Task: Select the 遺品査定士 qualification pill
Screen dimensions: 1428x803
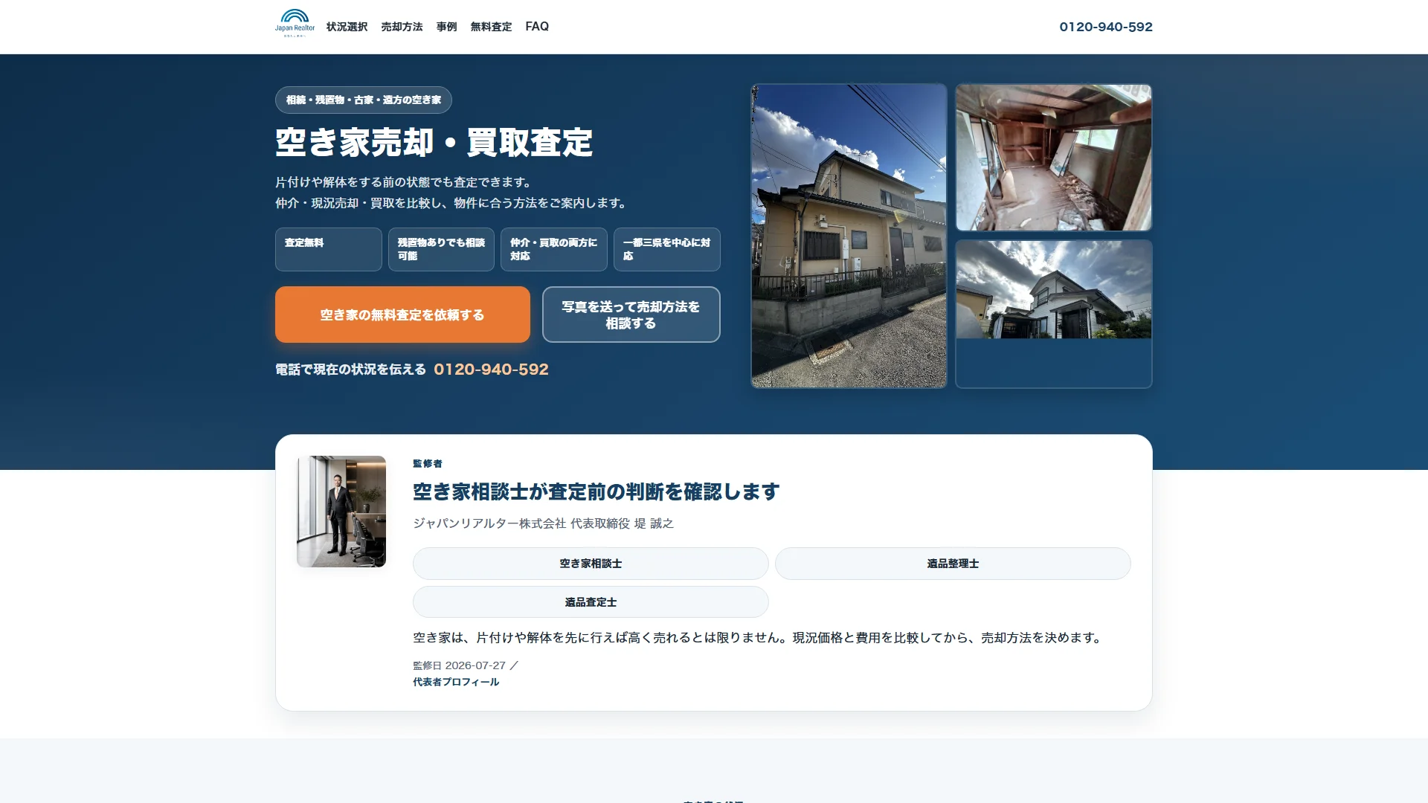Action: (x=591, y=602)
